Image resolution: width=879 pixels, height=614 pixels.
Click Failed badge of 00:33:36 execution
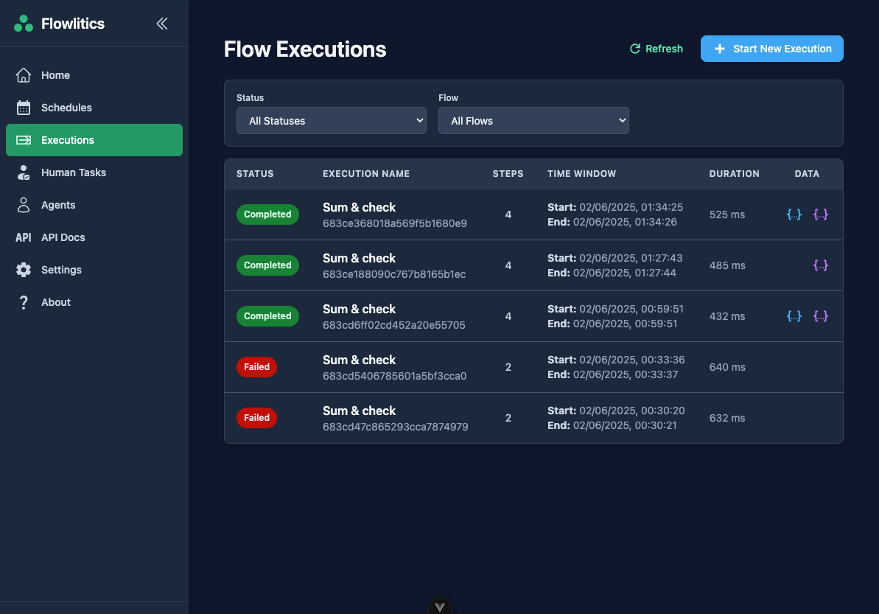[256, 367]
